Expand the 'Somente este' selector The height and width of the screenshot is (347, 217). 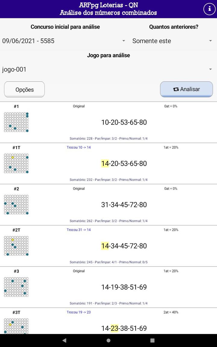tap(172, 41)
